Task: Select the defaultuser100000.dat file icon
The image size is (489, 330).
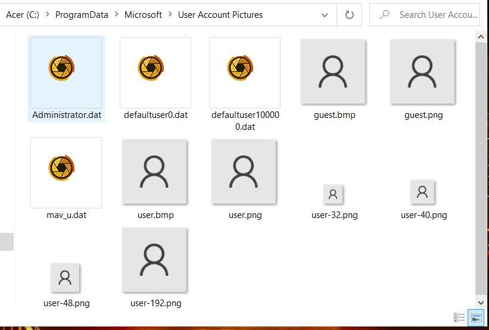Action: point(245,72)
